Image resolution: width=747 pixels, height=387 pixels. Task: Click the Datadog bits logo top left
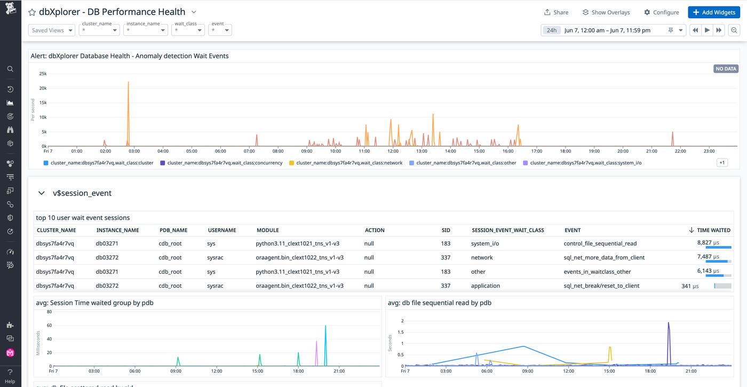pos(11,8)
